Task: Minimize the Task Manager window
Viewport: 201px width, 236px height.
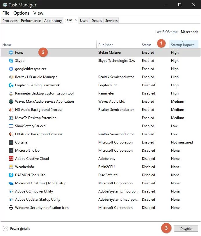Action: click(166, 5)
